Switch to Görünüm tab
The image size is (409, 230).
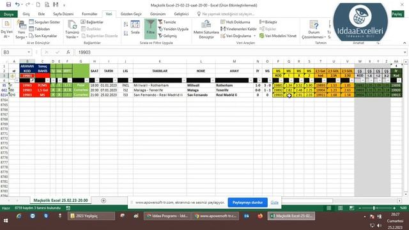(158, 14)
